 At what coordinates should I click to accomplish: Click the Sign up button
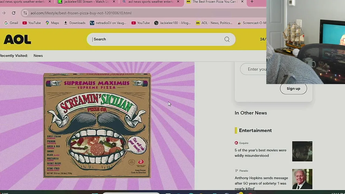(293, 89)
